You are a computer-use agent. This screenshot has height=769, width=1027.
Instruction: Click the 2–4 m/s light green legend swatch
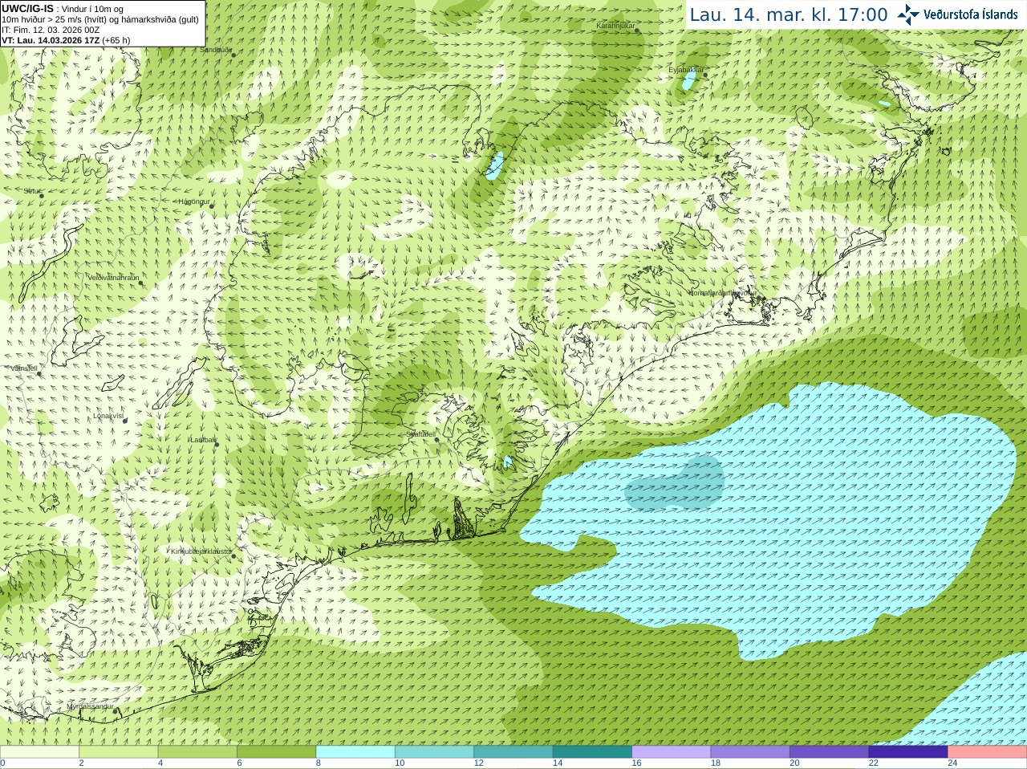click(x=119, y=752)
